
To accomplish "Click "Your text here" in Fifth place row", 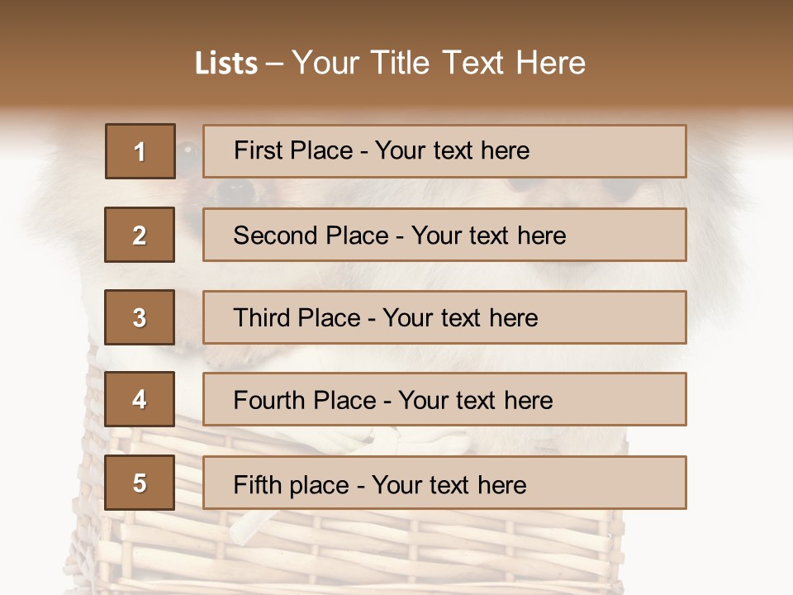I will [x=449, y=484].
